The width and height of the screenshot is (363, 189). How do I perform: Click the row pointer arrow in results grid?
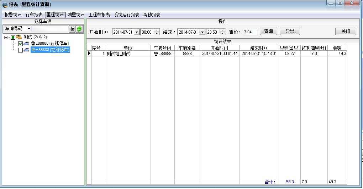89,54
